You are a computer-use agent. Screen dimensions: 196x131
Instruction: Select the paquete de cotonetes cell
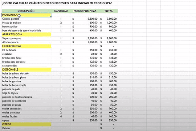click(26, 101)
